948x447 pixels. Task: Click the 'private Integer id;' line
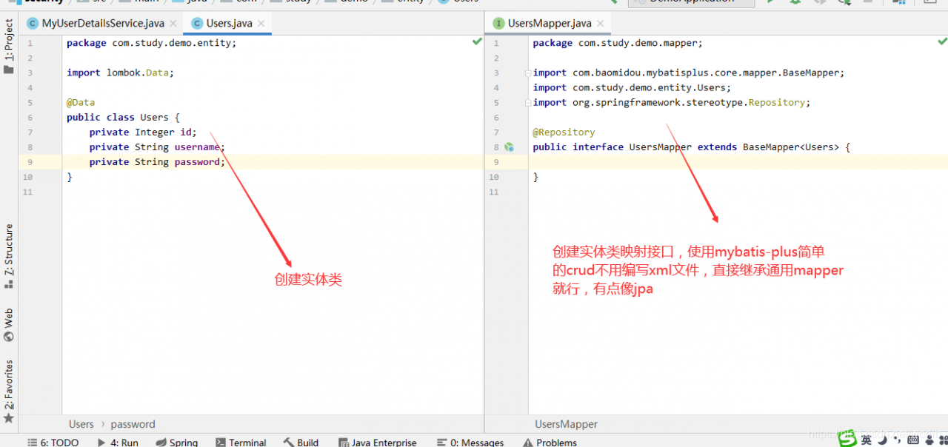point(143,132)
